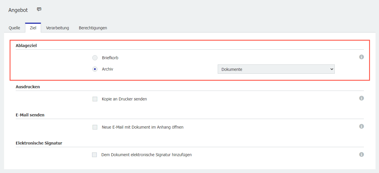379x173 pixels.
Task: Click the info icon for Kopie an Drucker senden
Action: (362, 98)
